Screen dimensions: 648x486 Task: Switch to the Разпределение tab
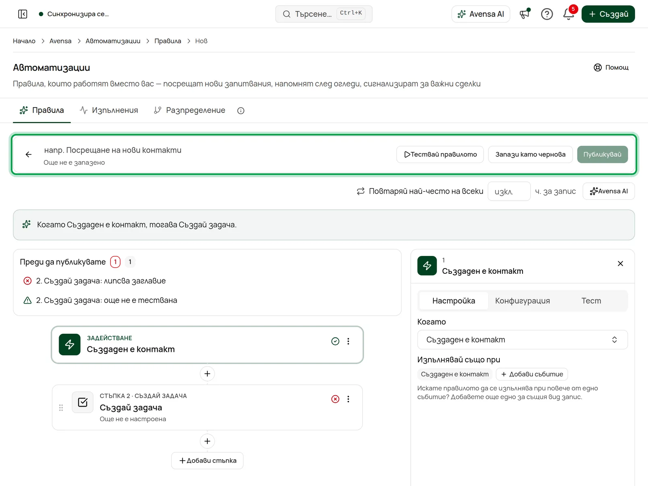click(190, 110)
